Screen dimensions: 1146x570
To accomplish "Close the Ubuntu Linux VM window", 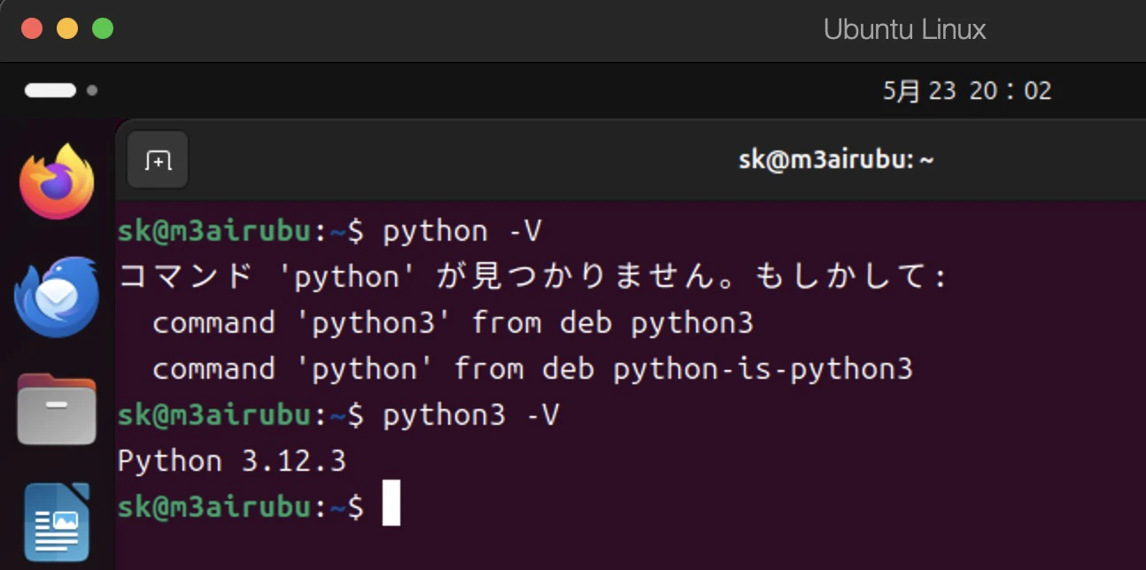I will pyautogui.click(x=32, y=29).
